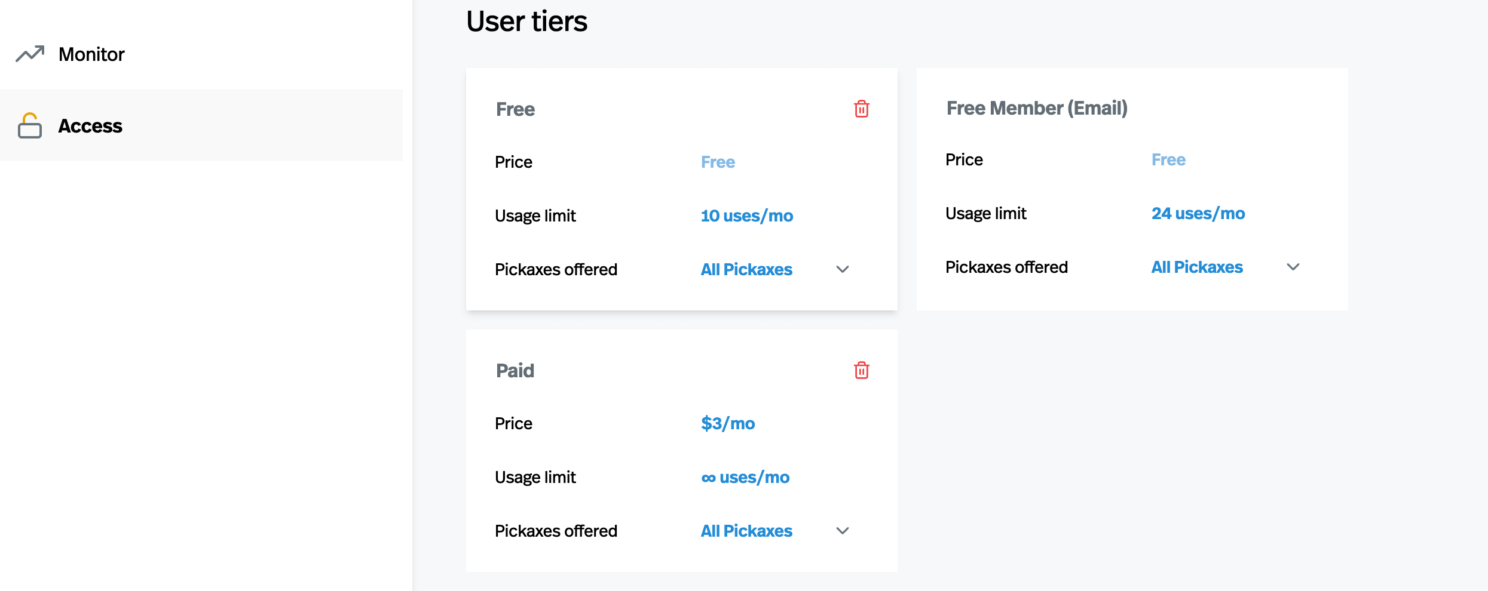Image resolution: width=1488 pixels, height=591 pixels.
Task: Edit the $3/mo price value
Action: (727, 423)
